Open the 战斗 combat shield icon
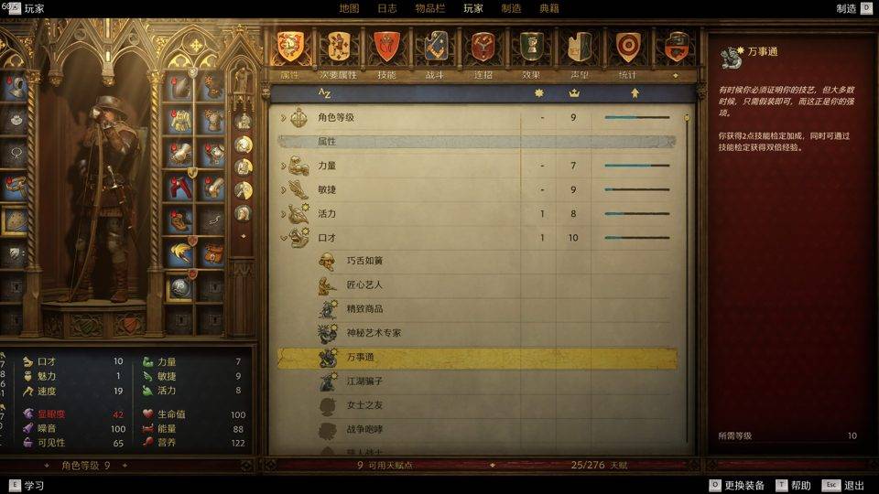This screenshot has height=494, width=879. coord(435,47)
